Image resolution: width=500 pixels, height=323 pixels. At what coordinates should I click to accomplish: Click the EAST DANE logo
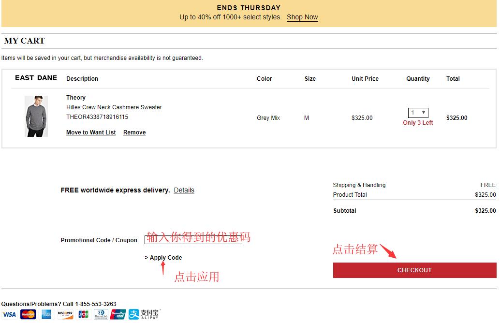pos(36,78)
